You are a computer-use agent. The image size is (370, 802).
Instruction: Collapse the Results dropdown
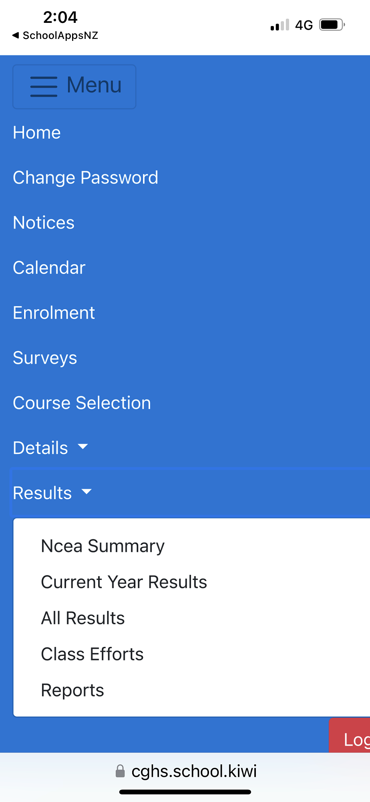pyautogui.click(x=42, y=493)
